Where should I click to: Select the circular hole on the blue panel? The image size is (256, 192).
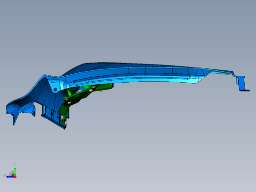pos(55,90)
